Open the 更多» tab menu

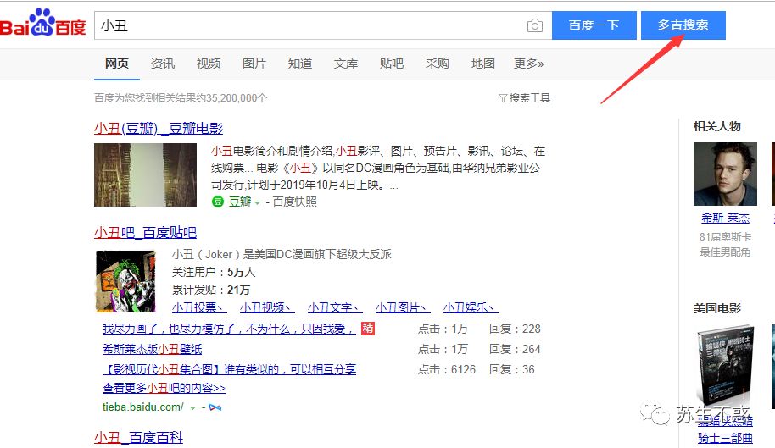coord(528,64)
